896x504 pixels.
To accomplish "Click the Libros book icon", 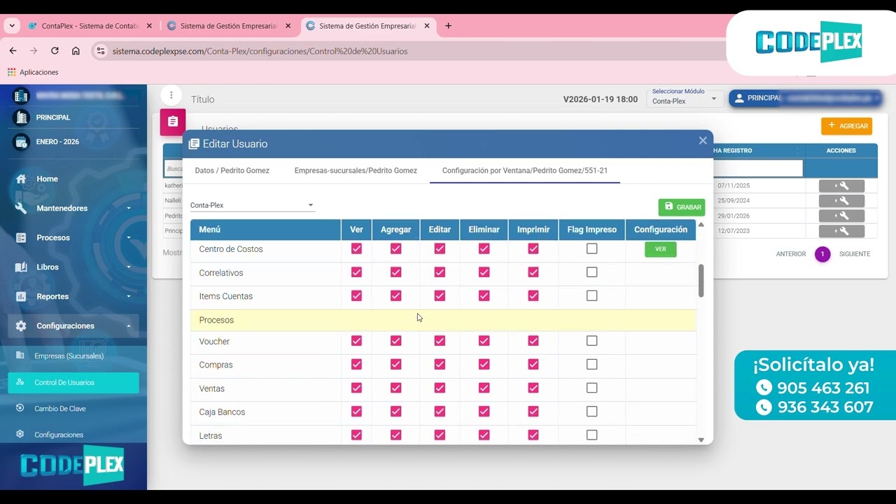I will coord(21,267).
